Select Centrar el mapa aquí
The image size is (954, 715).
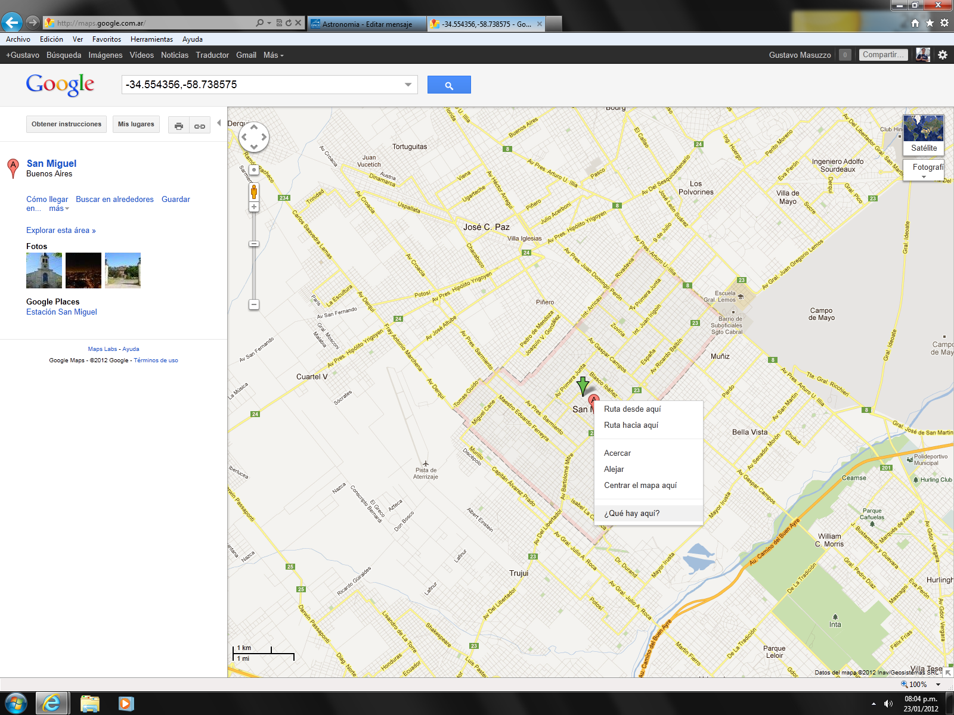[649, 486]
